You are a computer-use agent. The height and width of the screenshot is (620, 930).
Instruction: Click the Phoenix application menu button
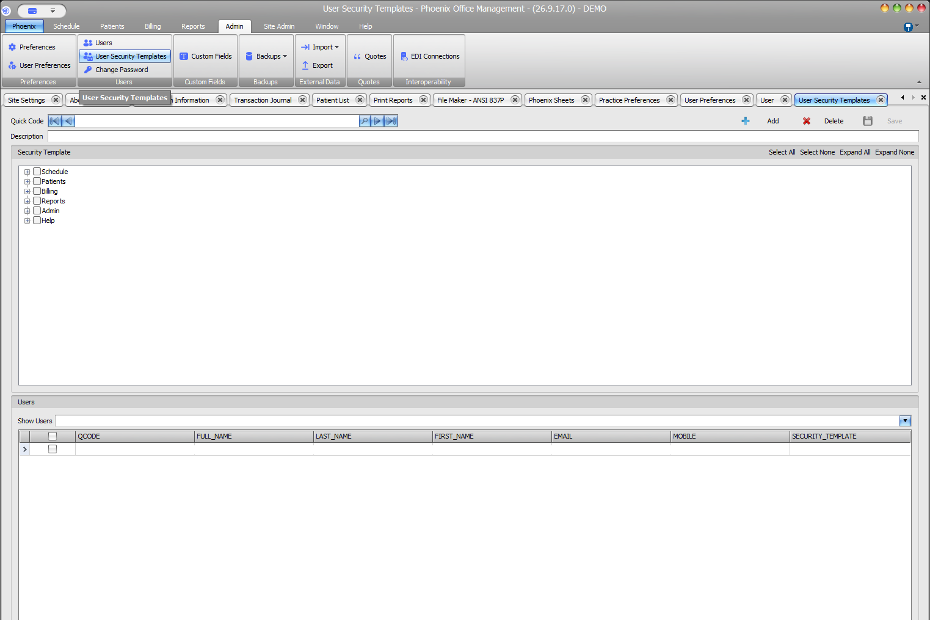pyautogui.click(x=24, y=26)
